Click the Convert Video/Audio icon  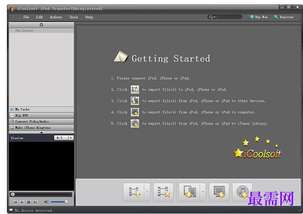(12, 121)
